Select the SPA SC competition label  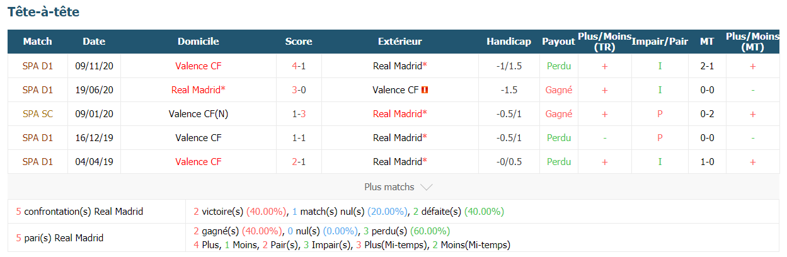click(x=38, y=114)
